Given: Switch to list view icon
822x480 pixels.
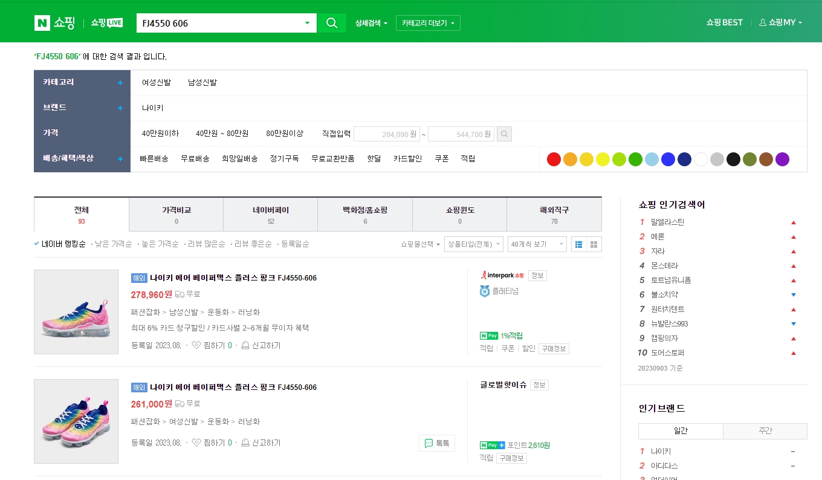Looking at the screenshot, I should (578, 244).
